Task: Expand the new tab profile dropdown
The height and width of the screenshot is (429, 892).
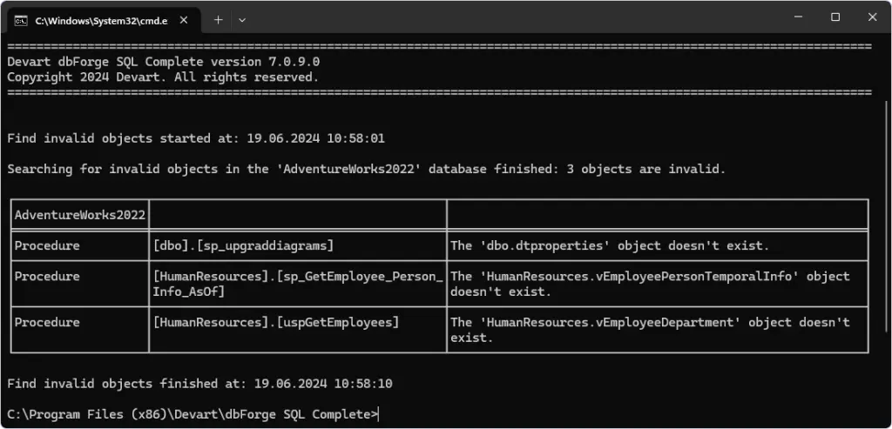Action: tap(242, 19)
